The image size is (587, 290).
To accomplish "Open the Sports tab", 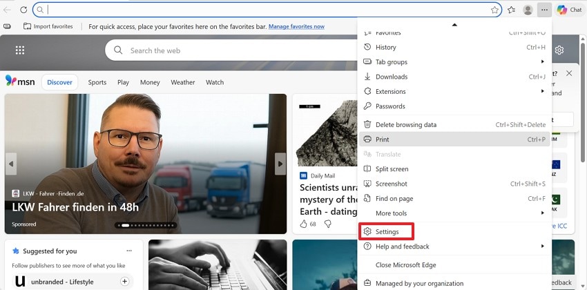I will 97,82.
